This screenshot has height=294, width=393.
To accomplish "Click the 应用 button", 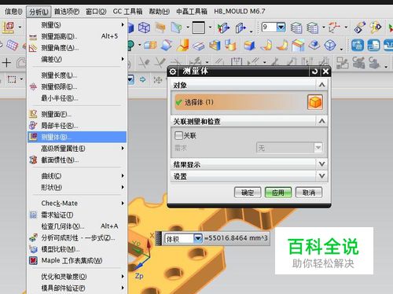I will [x=278, y=193].
